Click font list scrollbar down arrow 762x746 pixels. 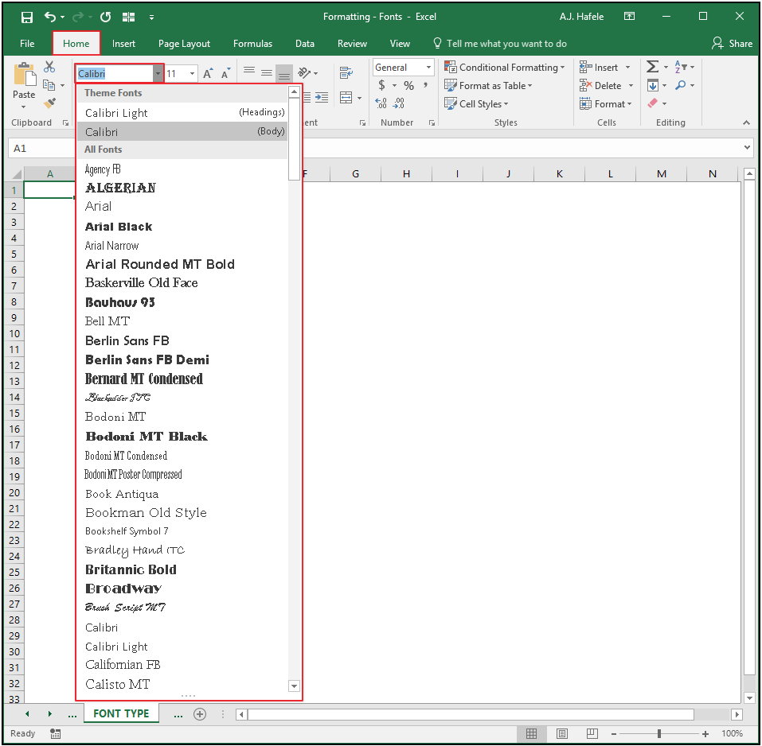click(294, 686)
